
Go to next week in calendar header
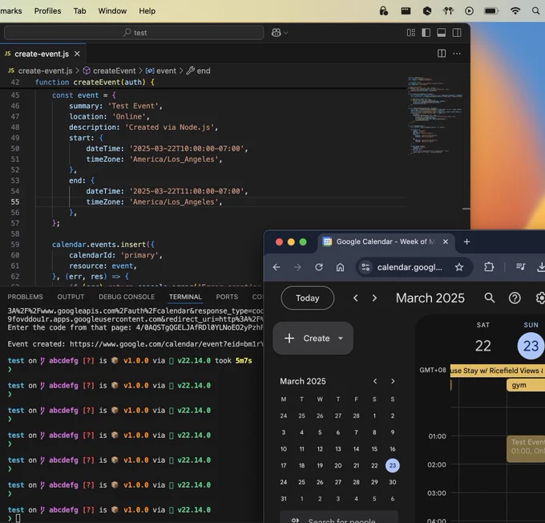pos(374,298)
